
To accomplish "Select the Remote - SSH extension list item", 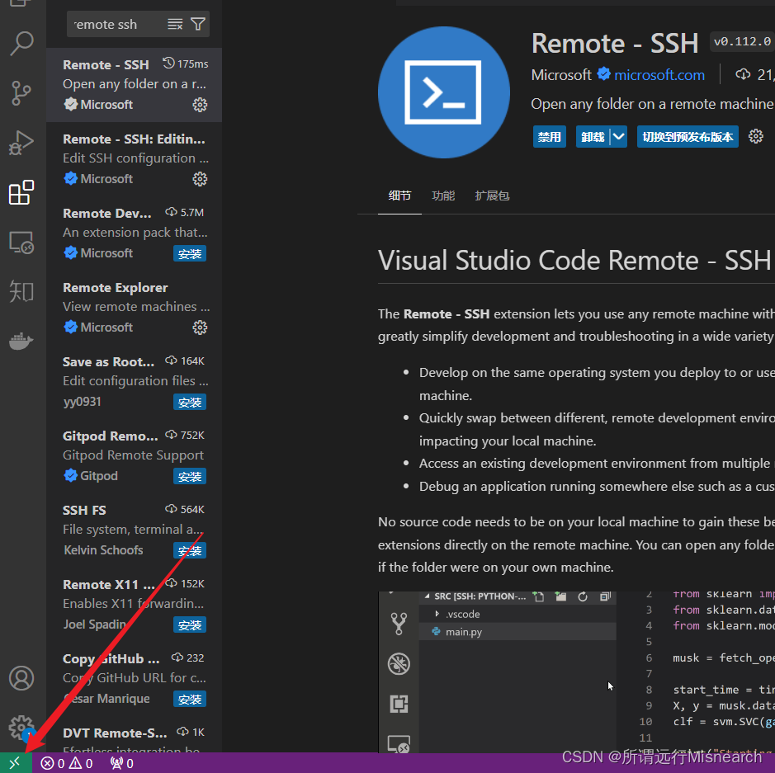I will point(134,85).
